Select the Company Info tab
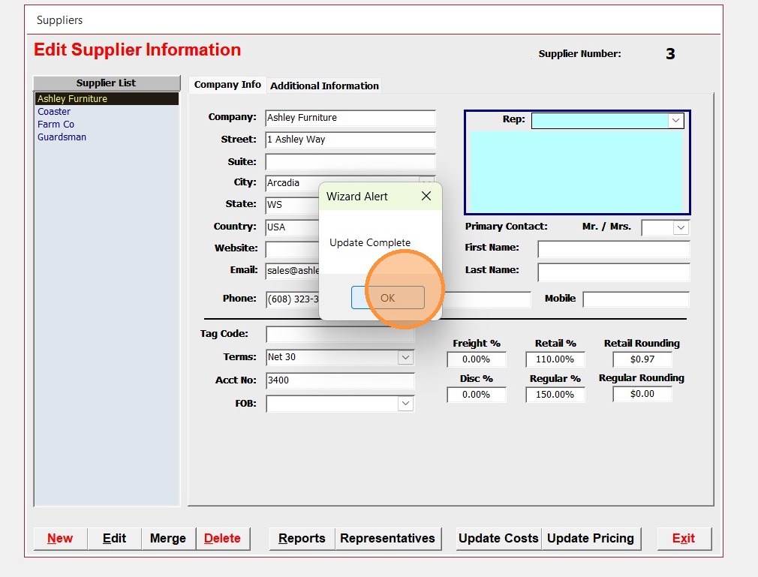 pos(227,85)
